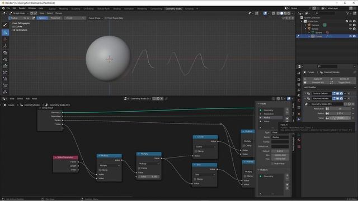Open the Render menu
358x201 pixels.
click(22, 8)
